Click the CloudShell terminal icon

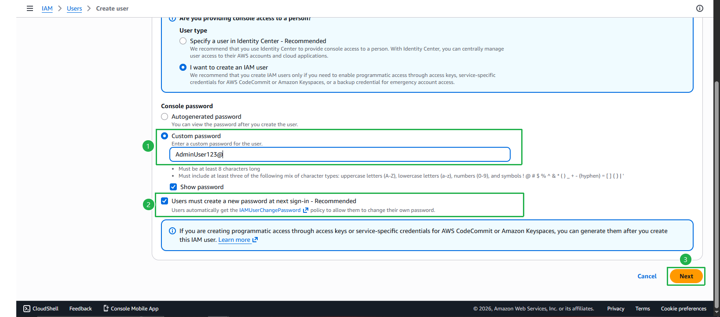point(27,309)
